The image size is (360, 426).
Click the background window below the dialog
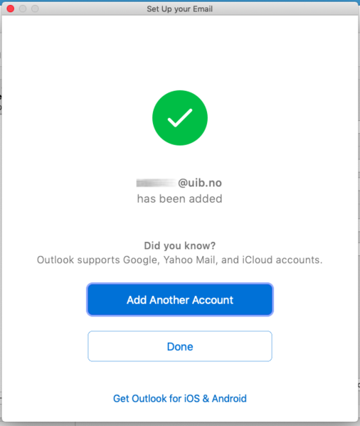pyautogui.click(x=180, y=424)
